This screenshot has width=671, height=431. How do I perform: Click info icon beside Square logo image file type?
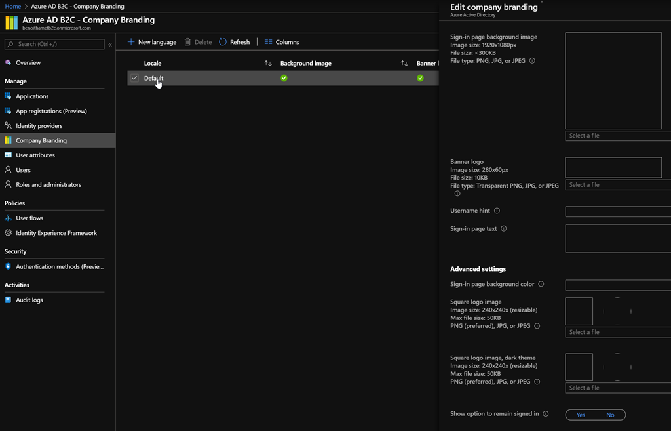pyautogui.click(x=537, y=325)
